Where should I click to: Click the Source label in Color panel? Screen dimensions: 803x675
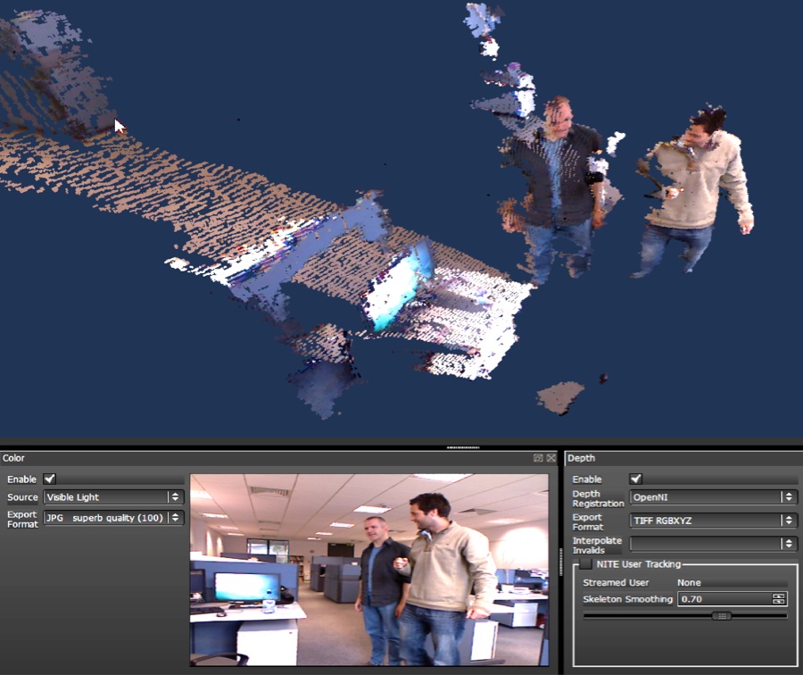(22, 496)
